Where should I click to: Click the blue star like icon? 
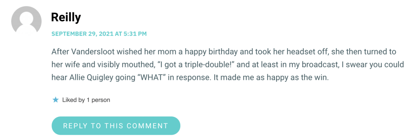pos(55,100)
